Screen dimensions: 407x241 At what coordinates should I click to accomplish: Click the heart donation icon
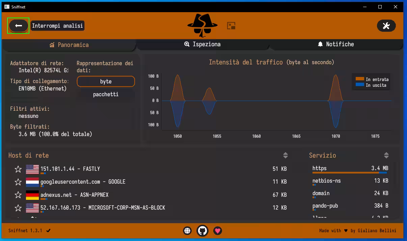point(218,231)
